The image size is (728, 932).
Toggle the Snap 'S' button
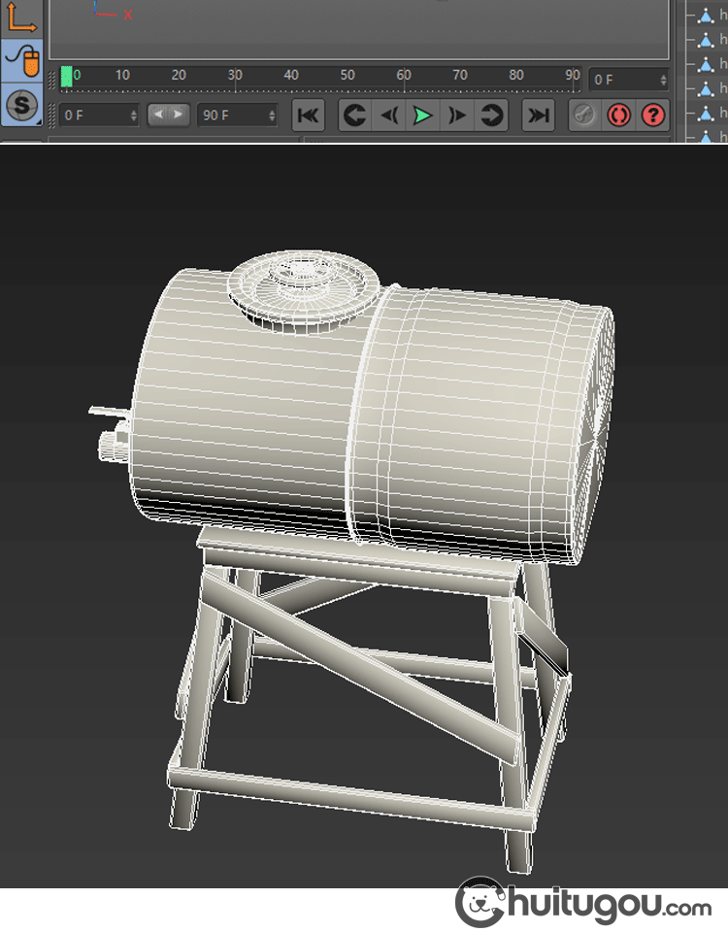point(21,105)
